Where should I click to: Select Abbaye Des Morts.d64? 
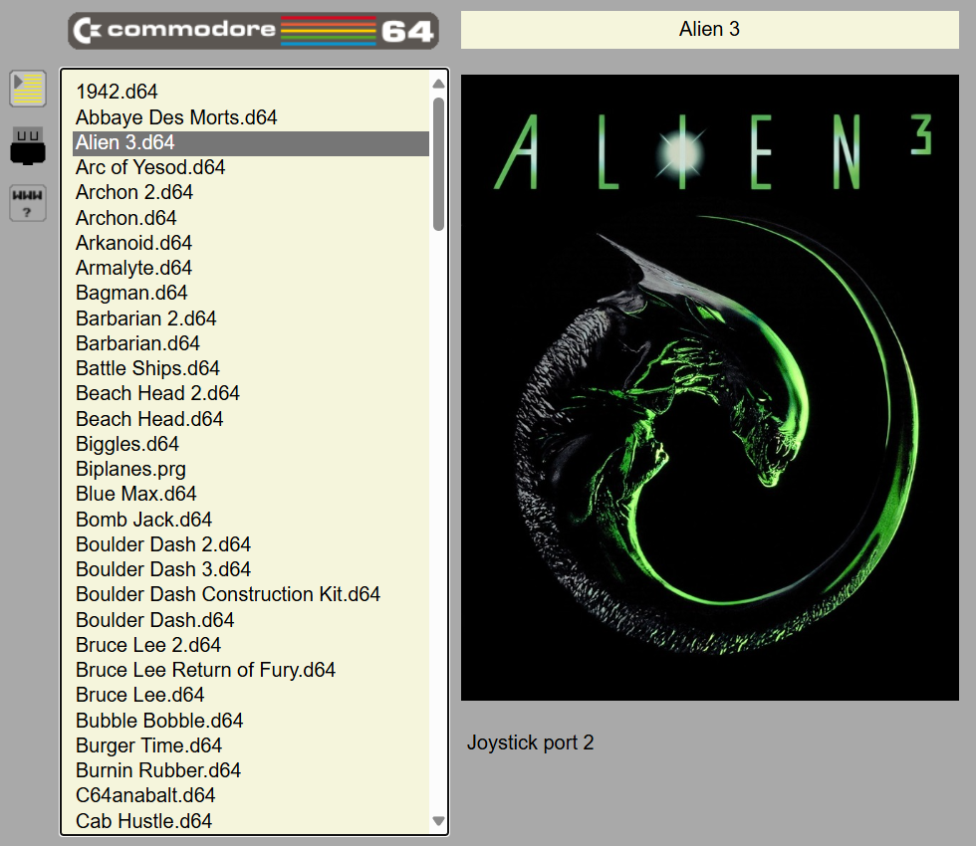(x=251, y=117)
